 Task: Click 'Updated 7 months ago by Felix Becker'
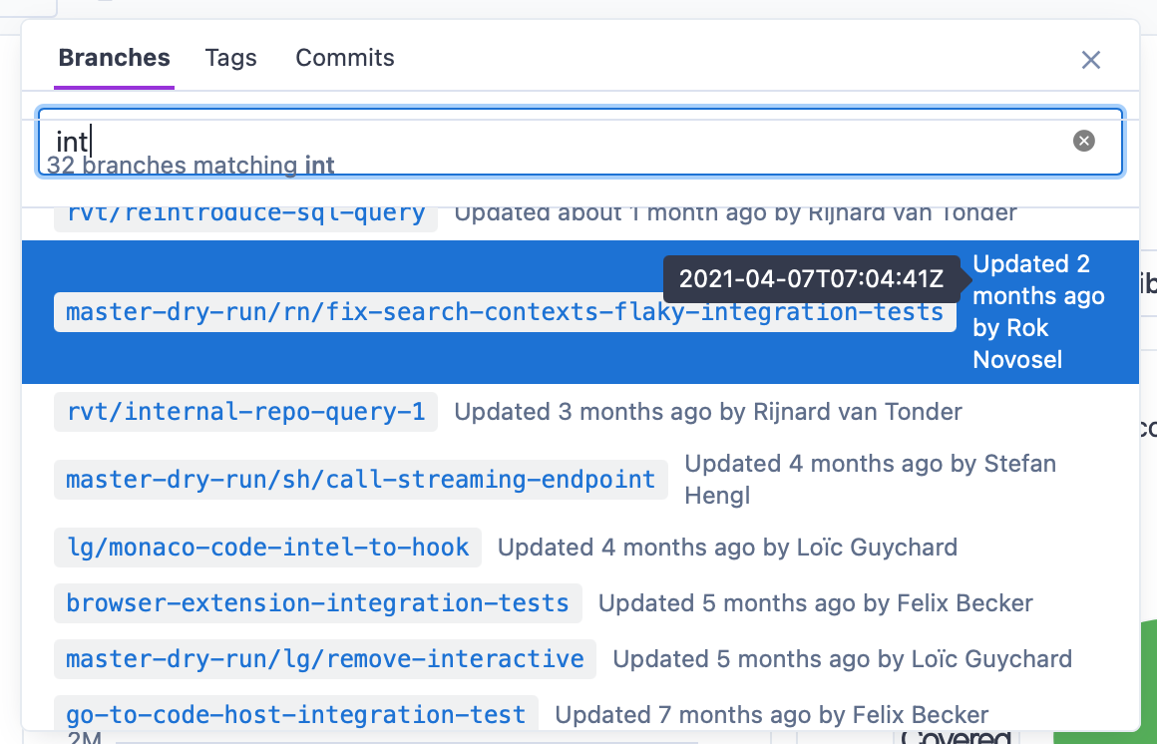coord(772,714)
